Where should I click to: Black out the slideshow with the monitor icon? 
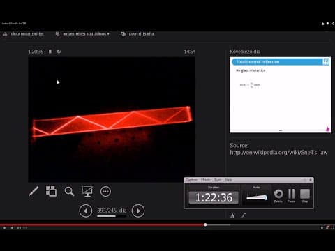(87, 191)
